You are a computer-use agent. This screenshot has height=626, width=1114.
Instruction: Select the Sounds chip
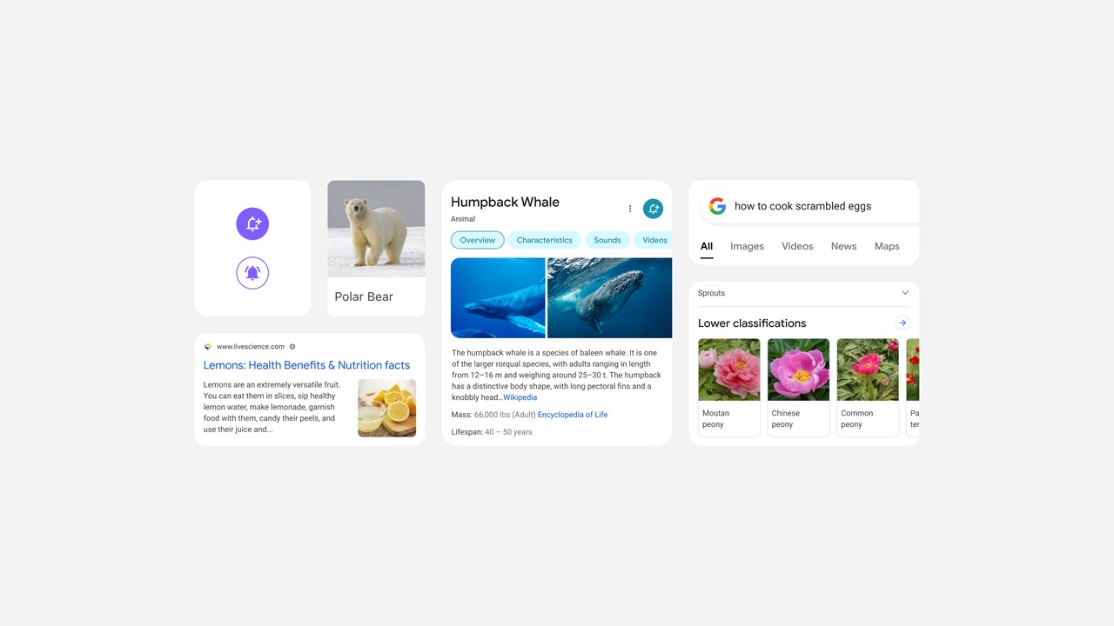[x=607, y=240]
